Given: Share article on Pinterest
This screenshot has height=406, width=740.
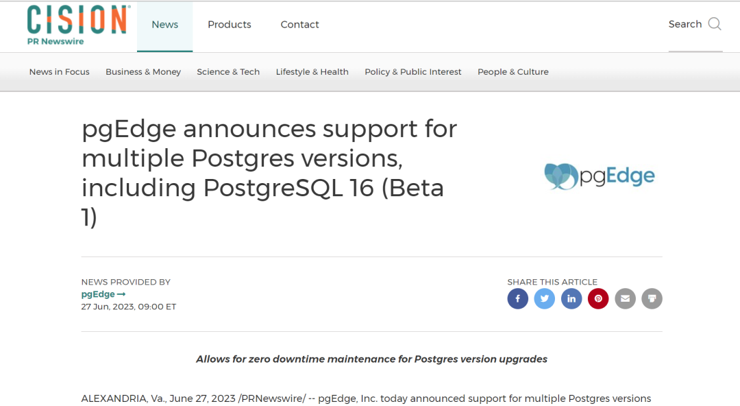Looking at the screenshot, I should 598,298.
